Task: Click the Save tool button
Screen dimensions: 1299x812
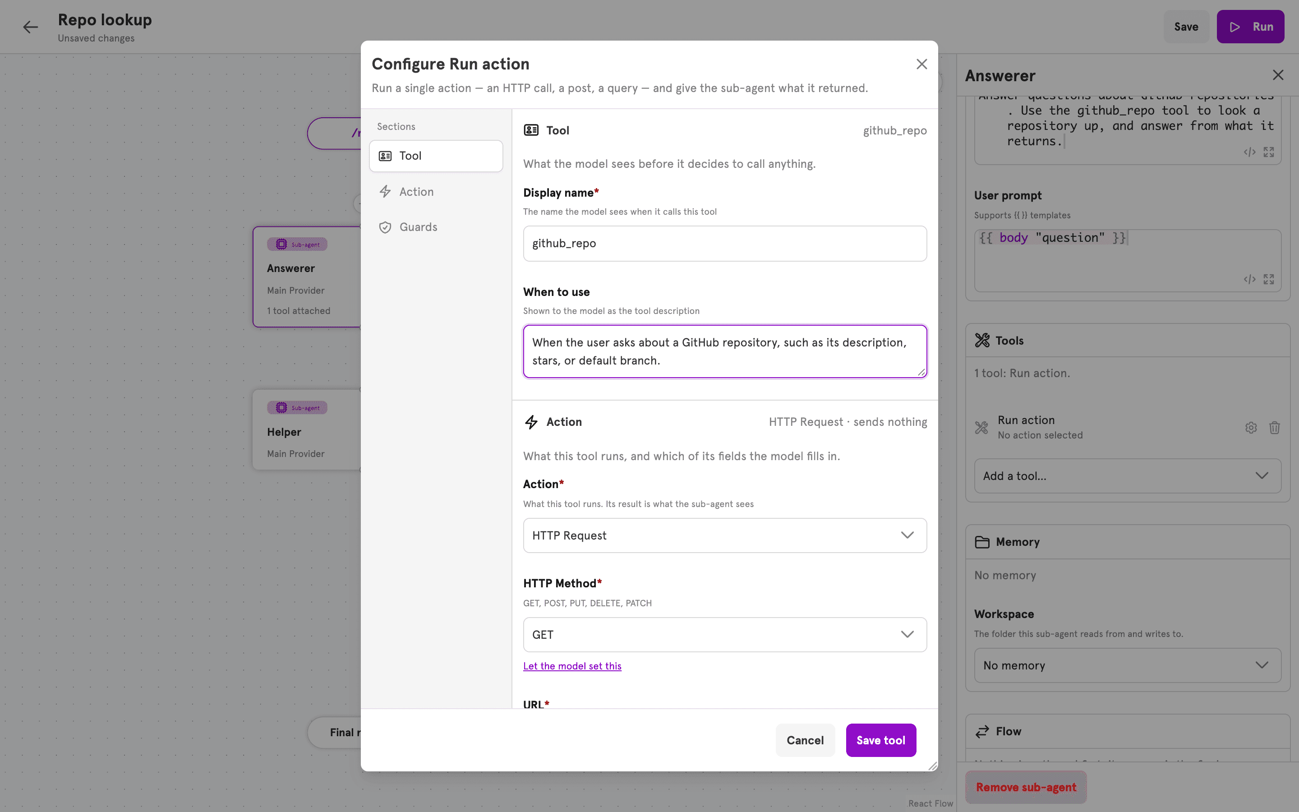Action: 880,740
